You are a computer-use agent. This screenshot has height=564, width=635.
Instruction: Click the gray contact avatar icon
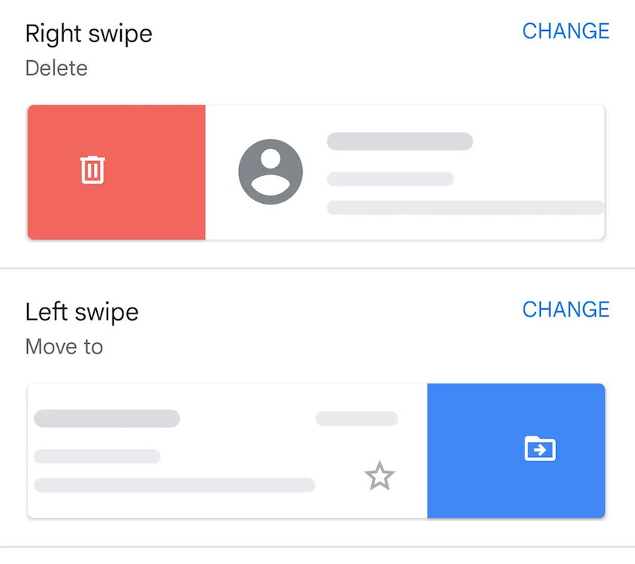[271, 171]
